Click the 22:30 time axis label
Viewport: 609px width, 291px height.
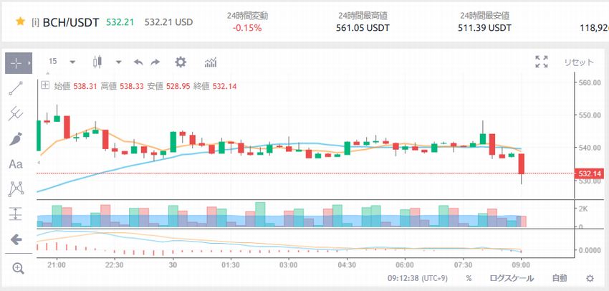(x=115, y=265)
